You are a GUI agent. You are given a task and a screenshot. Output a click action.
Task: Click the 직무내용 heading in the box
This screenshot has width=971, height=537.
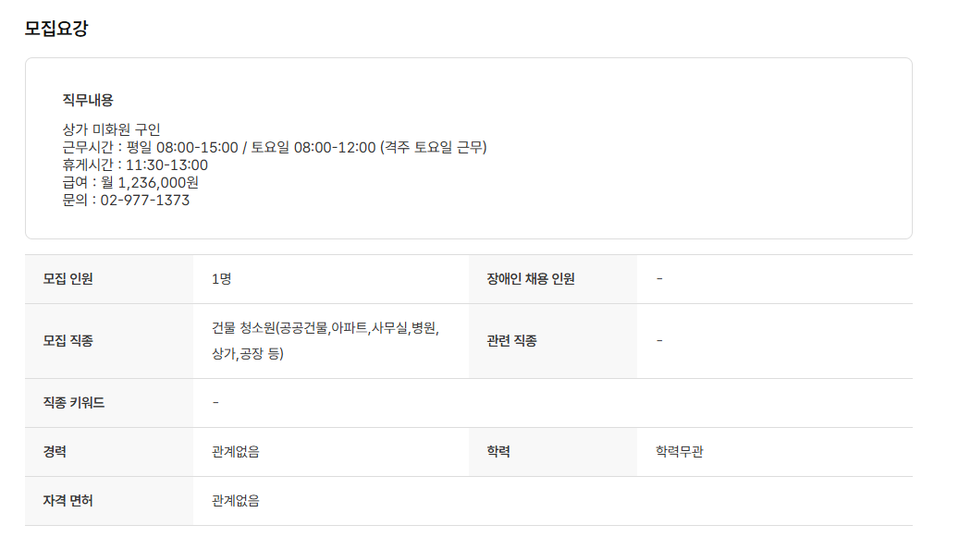pos(88,100)
